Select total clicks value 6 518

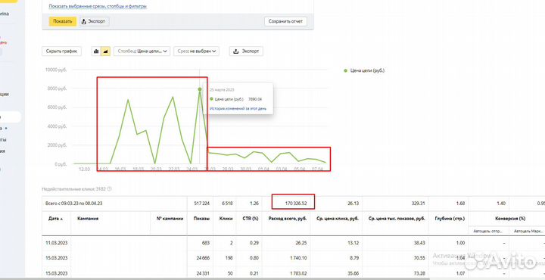[226, 204]
